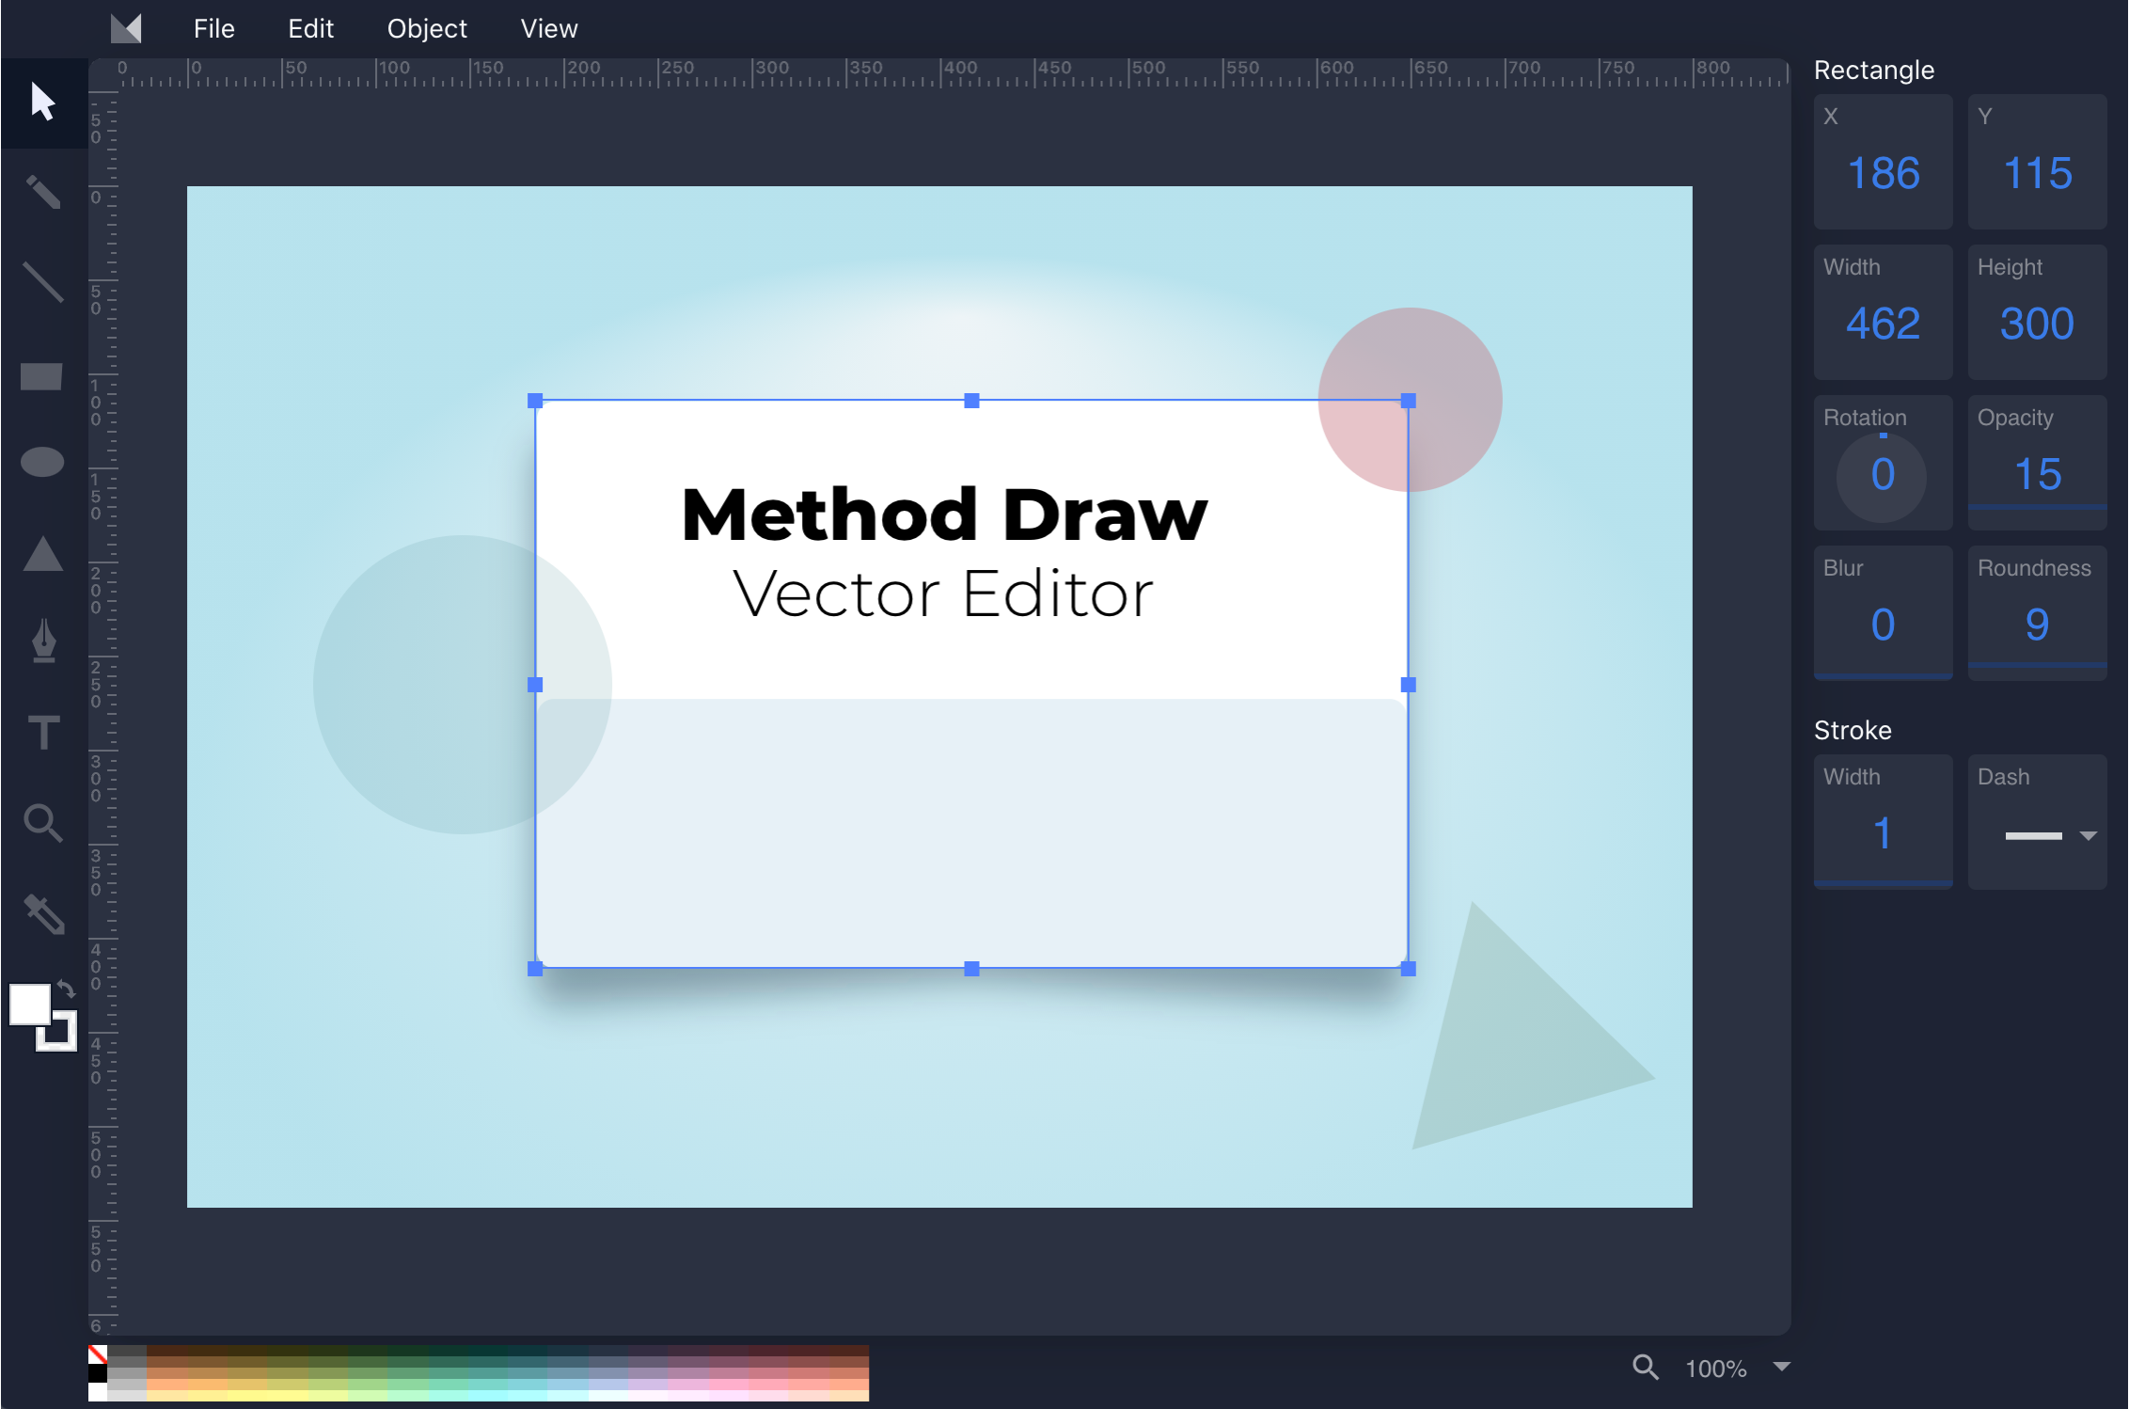
Task: Select the Eyedropper tool
Action: tap(42, 912)
